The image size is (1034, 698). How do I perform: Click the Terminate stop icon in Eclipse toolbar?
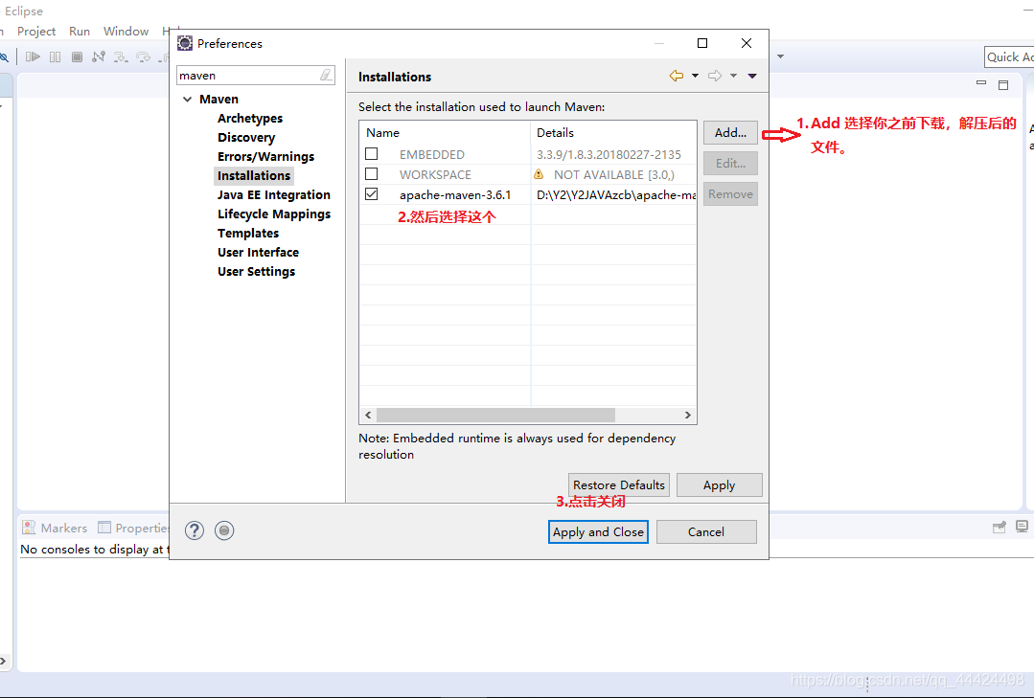click(78, 57)
